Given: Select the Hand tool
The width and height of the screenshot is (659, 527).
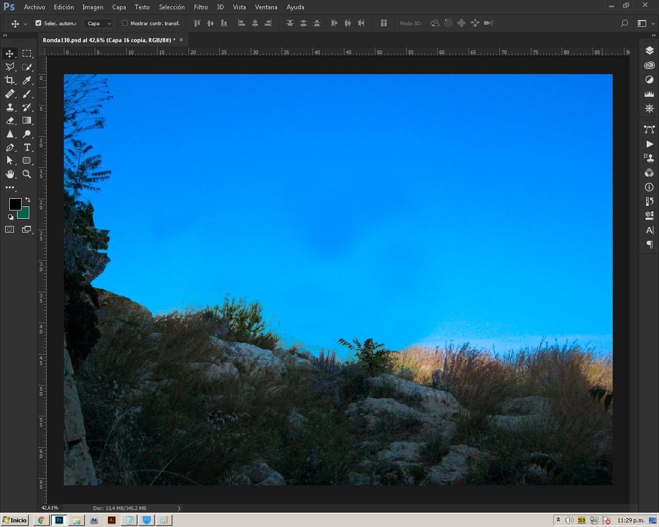Looking at the screenshot, I should coord(10,174).
